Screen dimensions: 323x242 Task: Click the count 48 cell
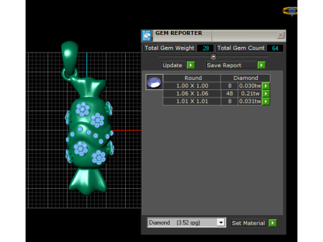point(229,93)
